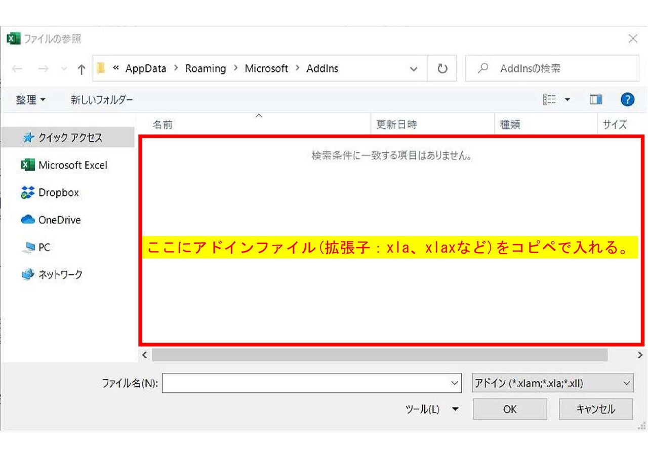Navigate to Microsoft in the breadcrumb
The width and height of the screenshot is (648, 458).
(x=266, y=68)
